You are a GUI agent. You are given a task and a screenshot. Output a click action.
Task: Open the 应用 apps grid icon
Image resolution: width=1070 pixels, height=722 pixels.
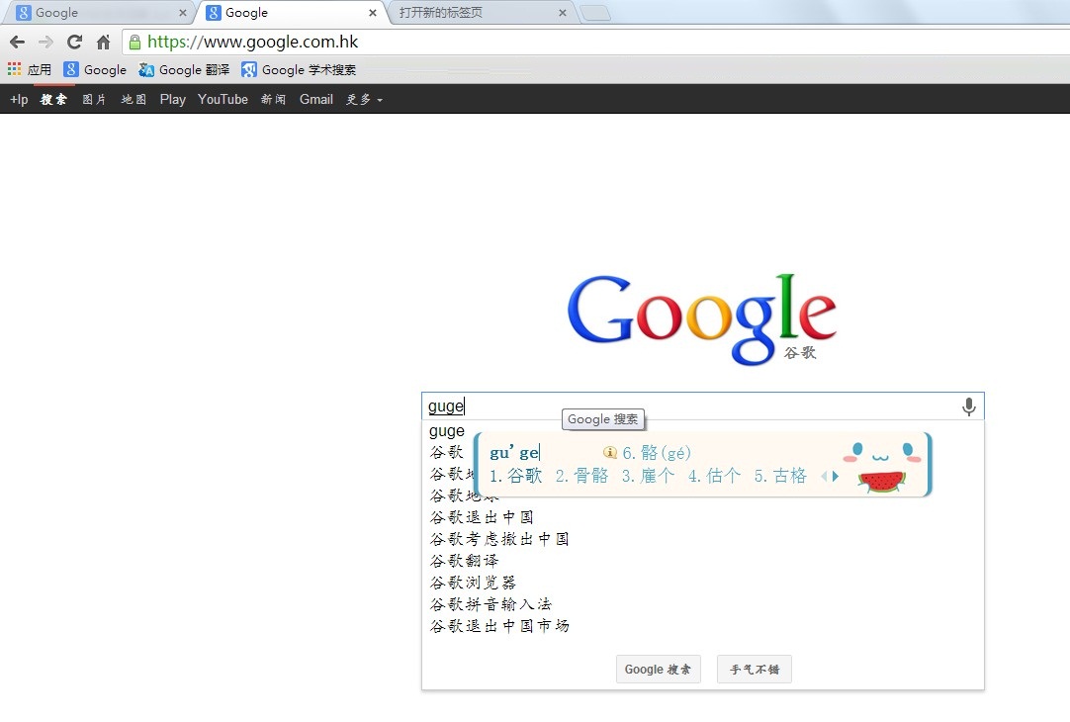[x=14, y=69]
